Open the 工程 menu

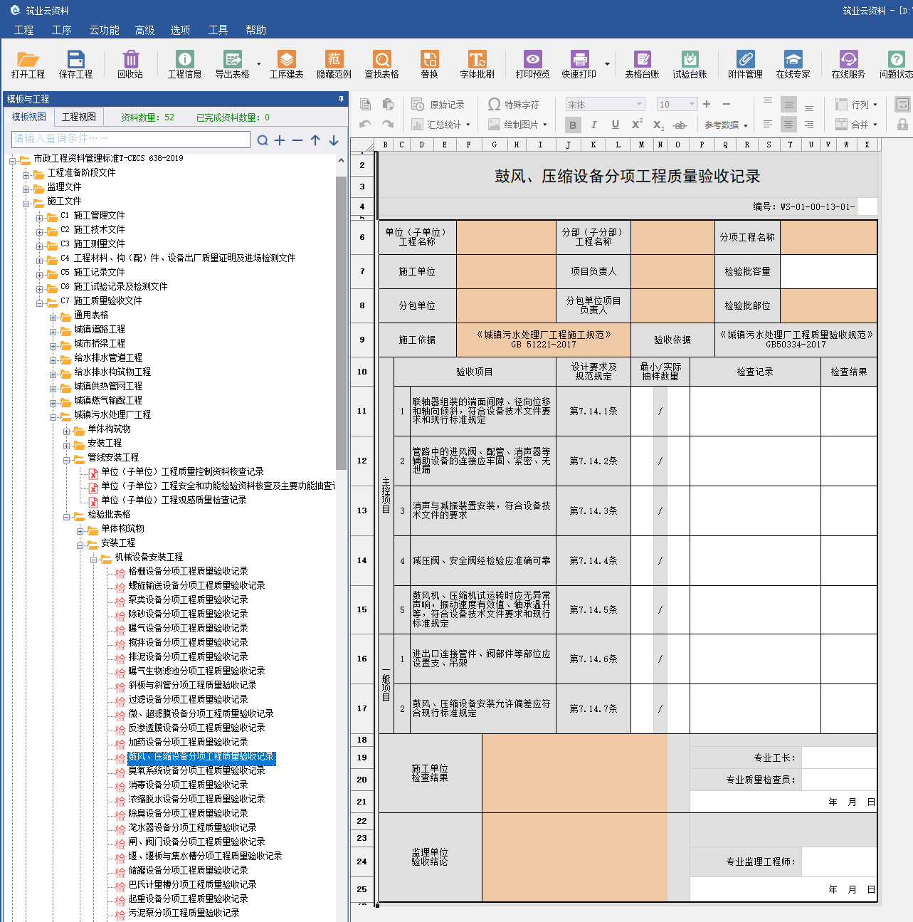click(x=23, y=30)
